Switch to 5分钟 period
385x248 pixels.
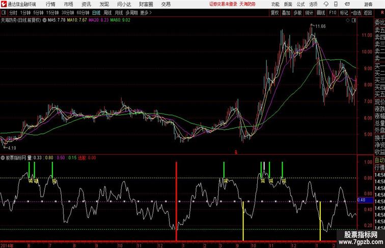point(38,13)
